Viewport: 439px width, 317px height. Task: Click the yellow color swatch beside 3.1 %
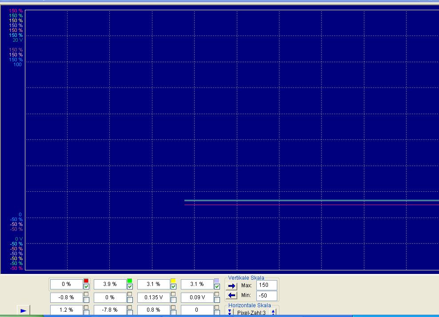click(x=173, y=281)
